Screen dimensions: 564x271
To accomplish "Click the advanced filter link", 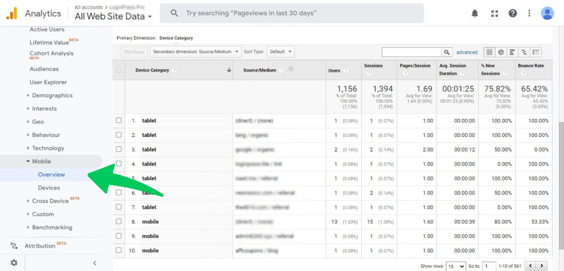I will (467, 52).
